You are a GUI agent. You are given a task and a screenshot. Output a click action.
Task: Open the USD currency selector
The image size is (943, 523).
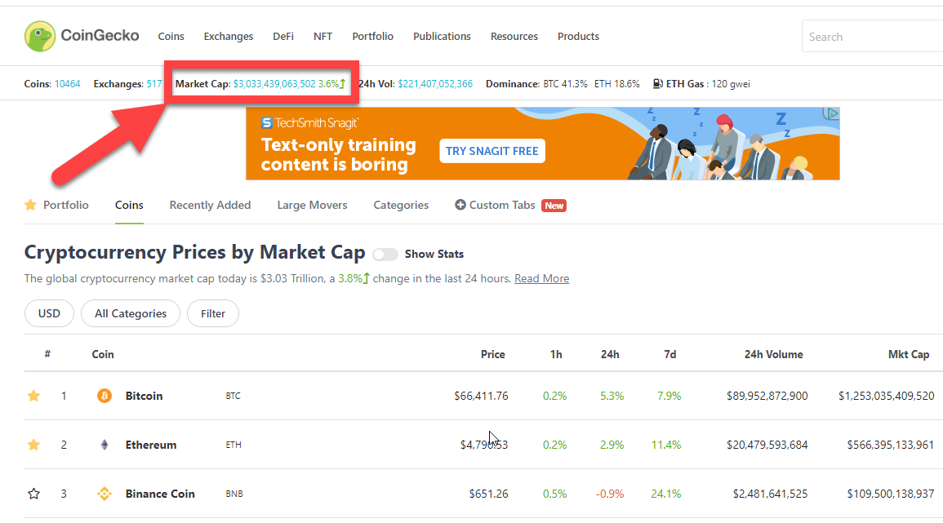(x=49, y=313)
